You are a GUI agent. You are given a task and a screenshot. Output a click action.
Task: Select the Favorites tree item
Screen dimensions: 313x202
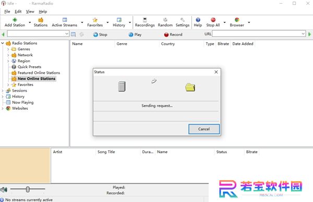26,85
